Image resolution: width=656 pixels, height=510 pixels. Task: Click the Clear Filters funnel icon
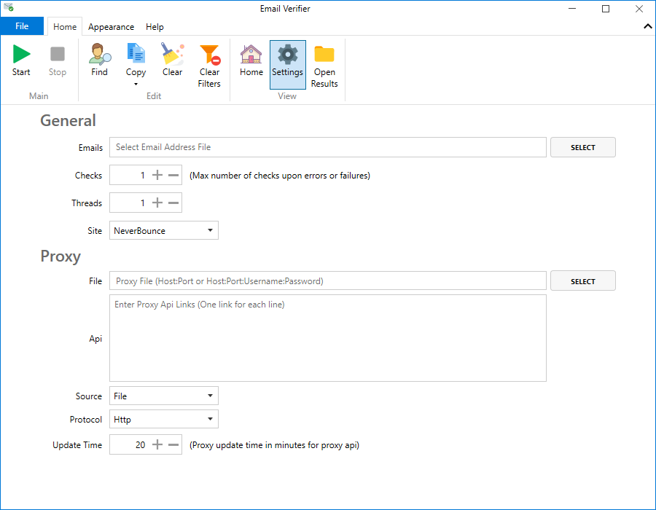[x=209, y=54]
